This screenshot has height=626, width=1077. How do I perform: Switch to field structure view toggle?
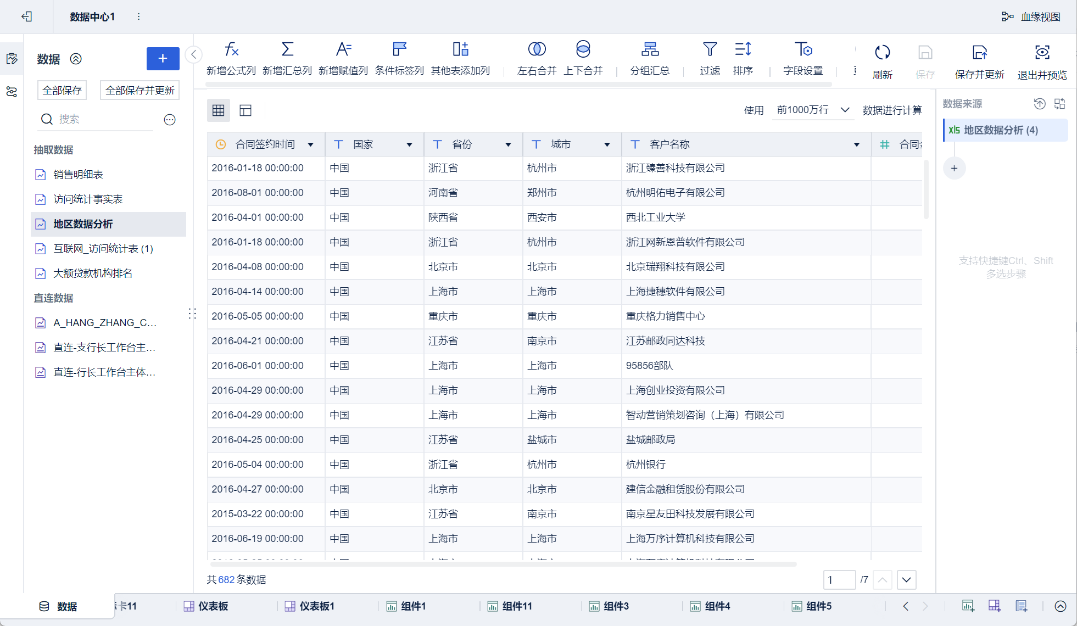(245, 110)
